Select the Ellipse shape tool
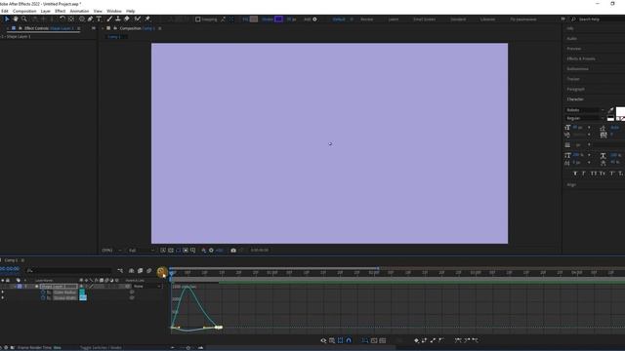Image resolution: width=625 pixels, height=351 pixels. click(82, 19)
